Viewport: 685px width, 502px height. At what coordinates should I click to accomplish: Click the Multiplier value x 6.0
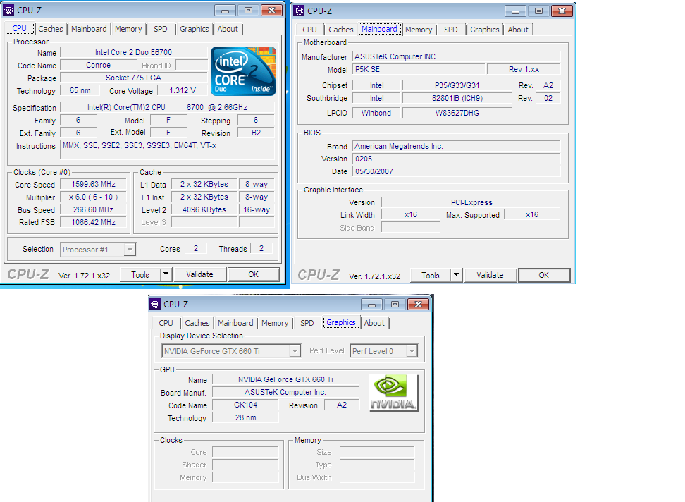click(x=94, y=197)
